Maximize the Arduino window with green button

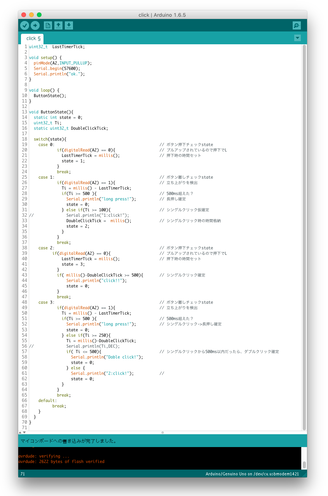[x=39, y=15]
